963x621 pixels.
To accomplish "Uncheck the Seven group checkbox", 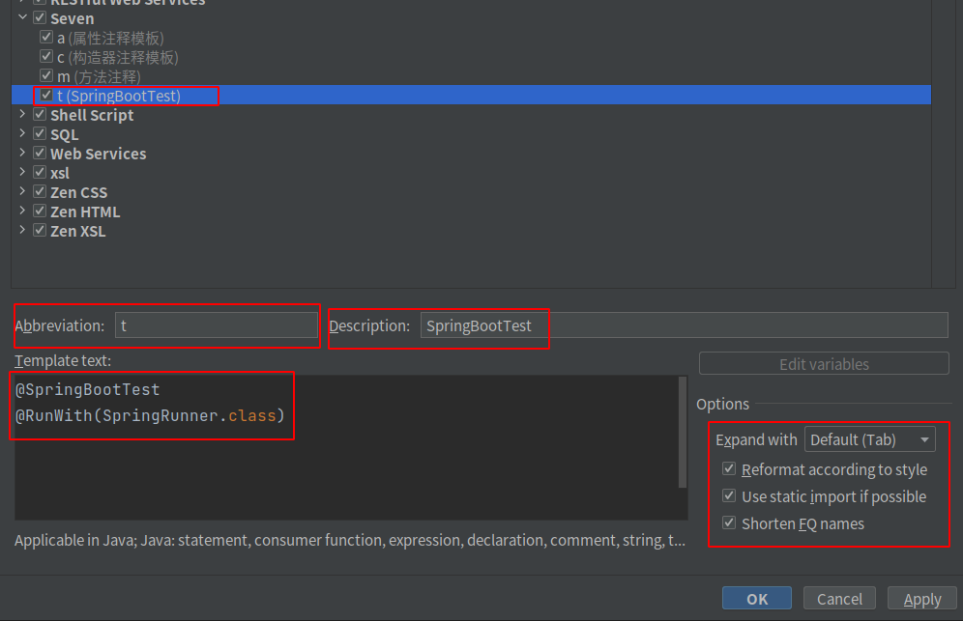I will click(40, 17).
